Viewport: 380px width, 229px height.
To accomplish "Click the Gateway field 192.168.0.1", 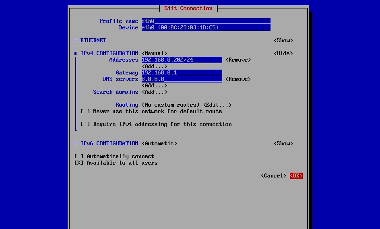I will [182, 73].
